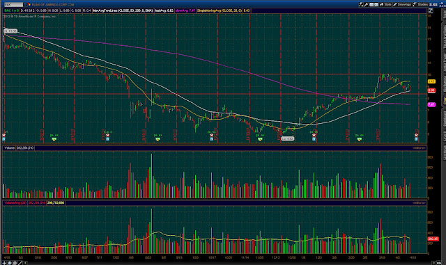Click the zoom-out magnifier icon bottom-left

pos(15,263)
